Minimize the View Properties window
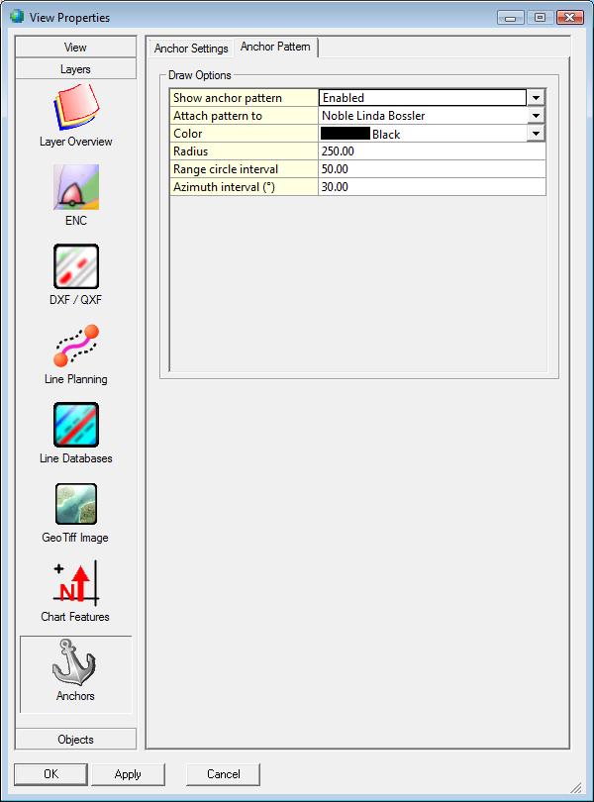Screen dimensions: 594x802 point(510,18)
